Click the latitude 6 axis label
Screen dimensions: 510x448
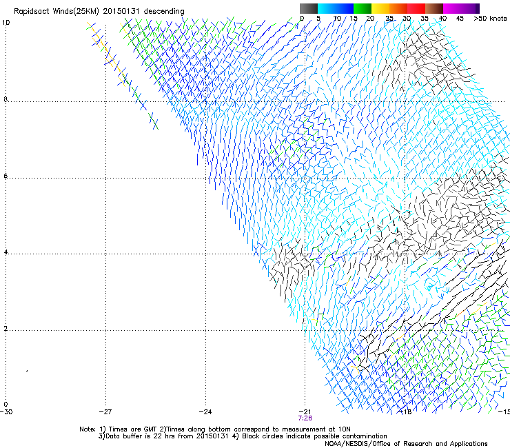[6, 176]
